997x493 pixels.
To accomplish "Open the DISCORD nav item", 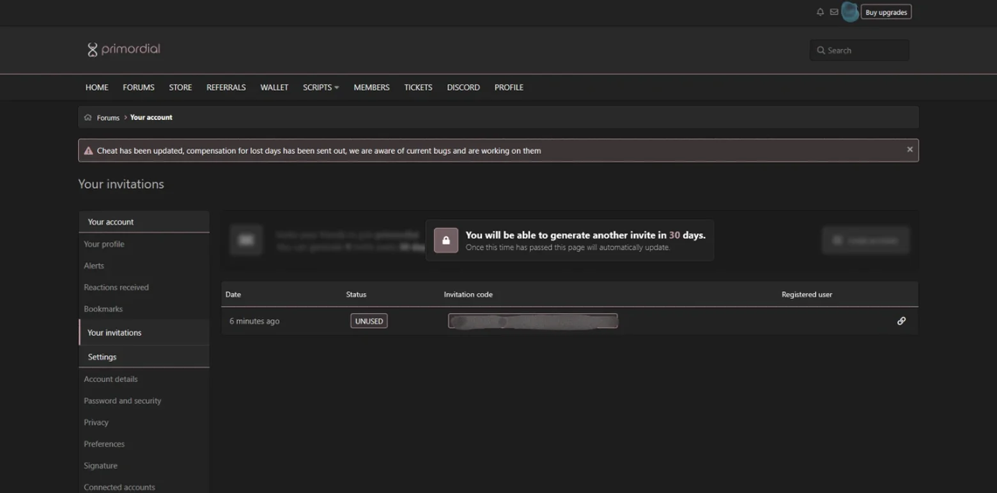I will [463, 87].
